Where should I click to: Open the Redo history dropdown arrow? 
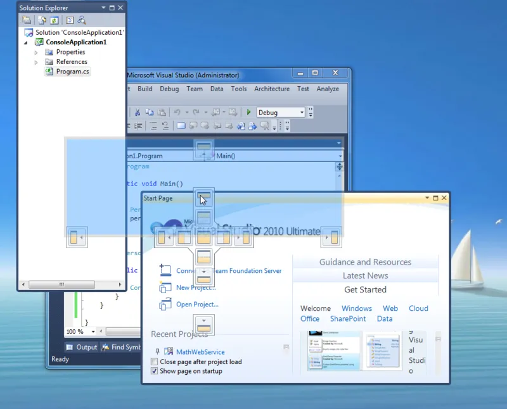click(205, 113)
